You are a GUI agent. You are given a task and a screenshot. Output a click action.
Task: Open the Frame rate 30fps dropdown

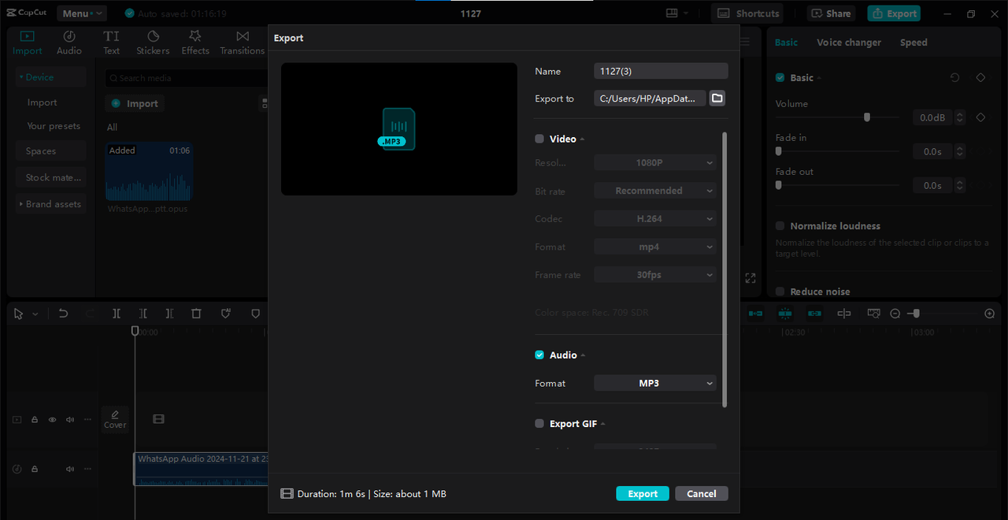point(655,275)
